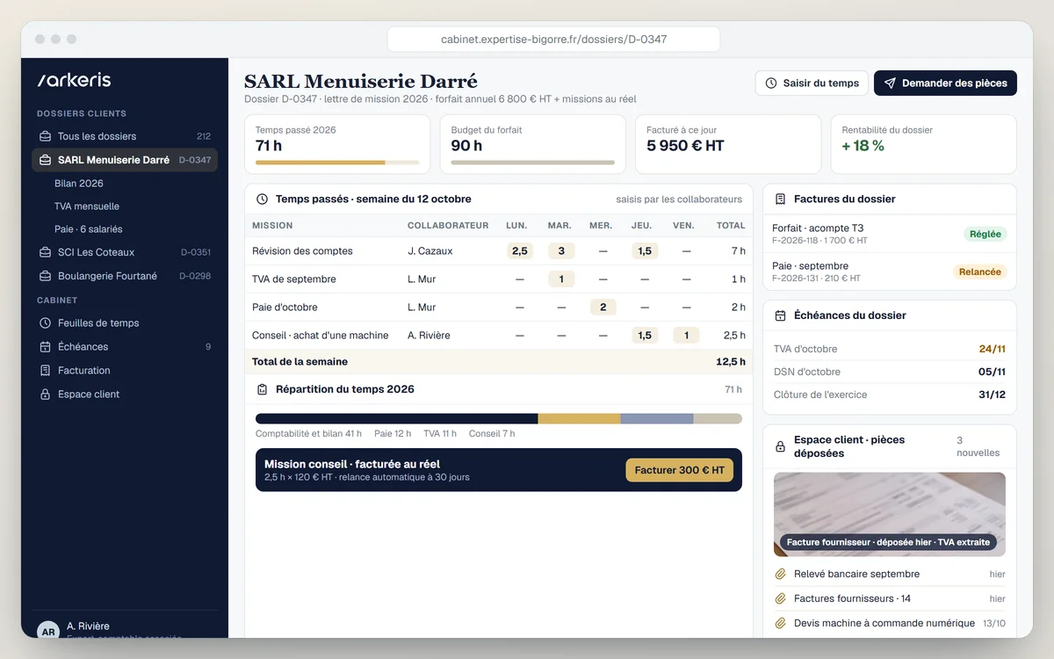The image size is (1054, 659).
Task: Click 3 Tuesday cell for Révision des comptes
Action: (x=561, y=251)
